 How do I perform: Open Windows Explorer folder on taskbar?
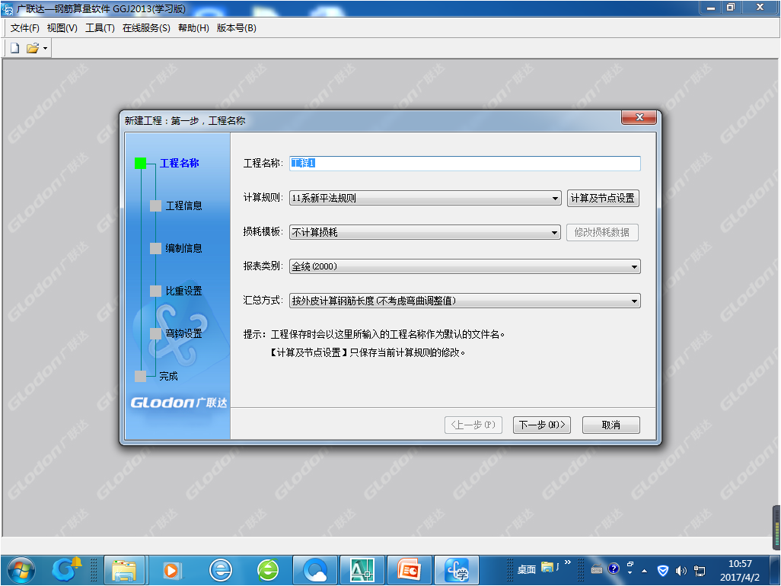(x=124, y=571)
